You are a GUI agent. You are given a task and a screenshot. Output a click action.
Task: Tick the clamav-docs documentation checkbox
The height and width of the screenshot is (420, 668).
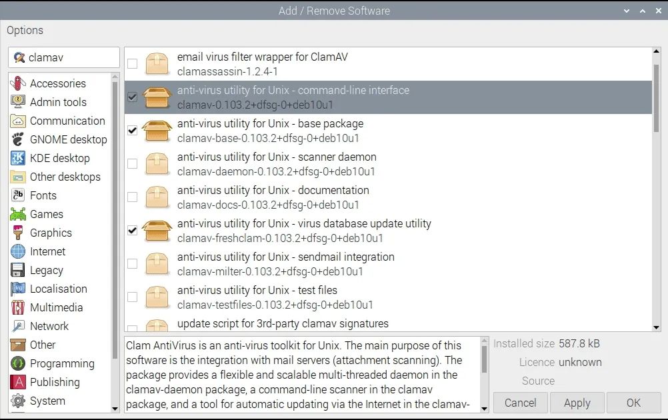[133, 197]
